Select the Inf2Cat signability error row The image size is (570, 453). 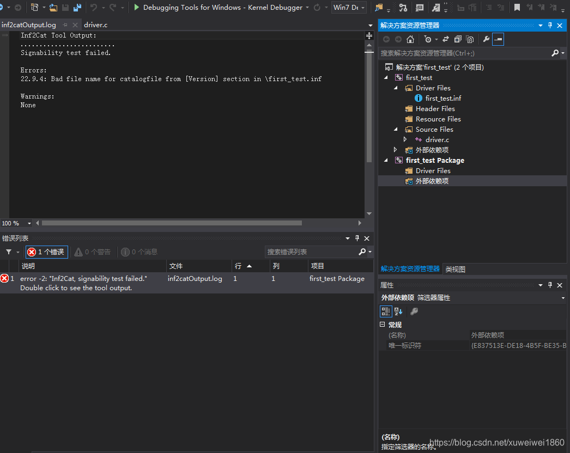[x=187, y=283]
